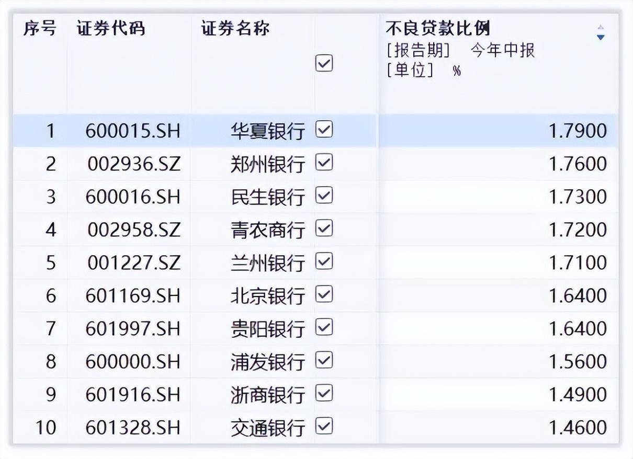Image resolution: width=633 pixels, height=459 pixels.
Task: Toggle the checkbox next to 民生银行
Action: [x=323, y=197]
